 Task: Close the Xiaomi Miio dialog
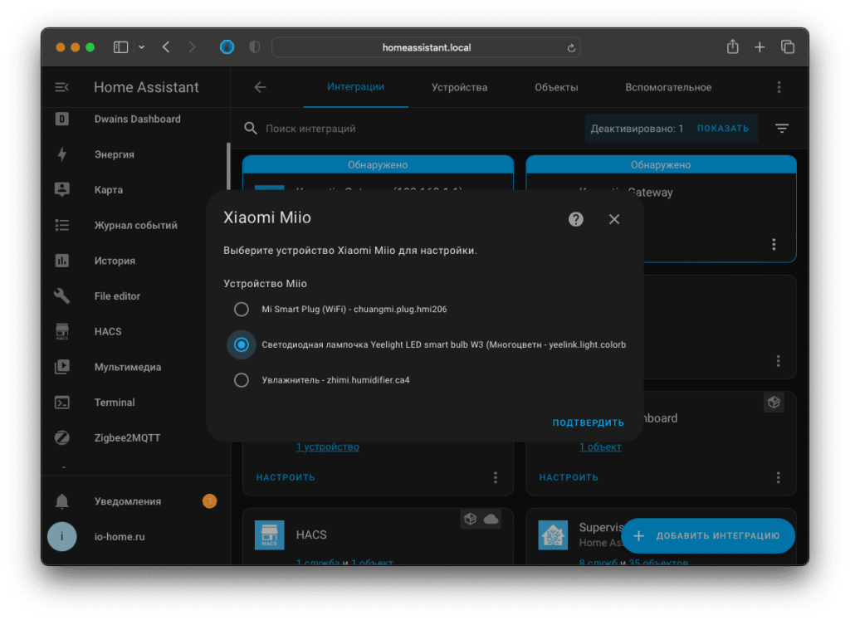click(x=614, y=219)
